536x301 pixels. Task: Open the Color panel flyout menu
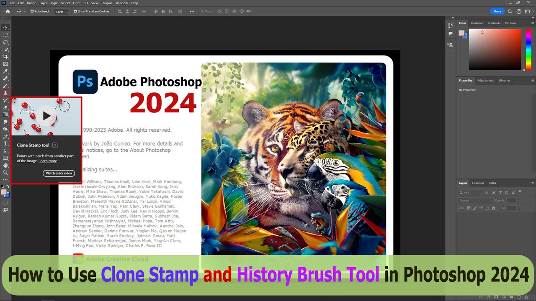click(x=533, y=23)
